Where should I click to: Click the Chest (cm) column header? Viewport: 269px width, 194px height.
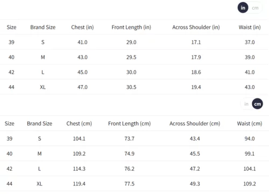pos(79,123)
